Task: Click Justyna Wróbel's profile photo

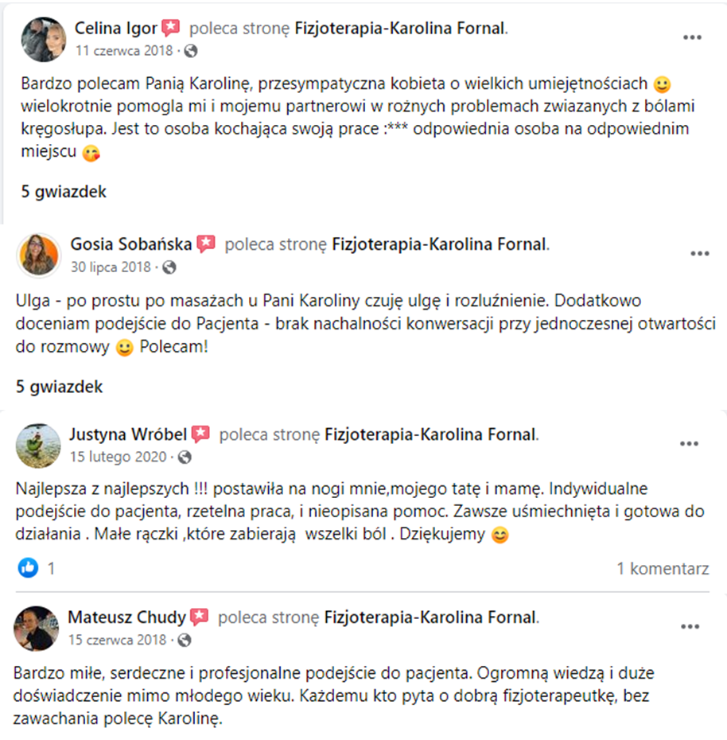Action: coord(38,446)
